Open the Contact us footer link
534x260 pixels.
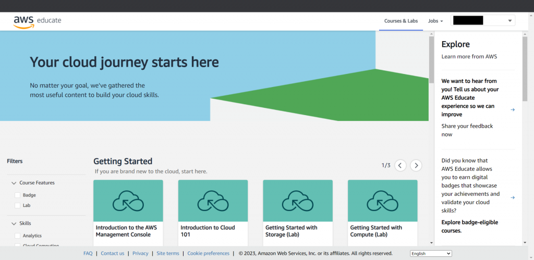coord(113,253)
